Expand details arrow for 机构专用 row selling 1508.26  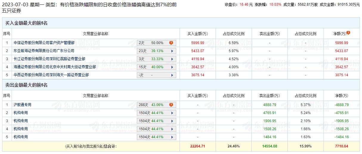click(x=172, y=129)
